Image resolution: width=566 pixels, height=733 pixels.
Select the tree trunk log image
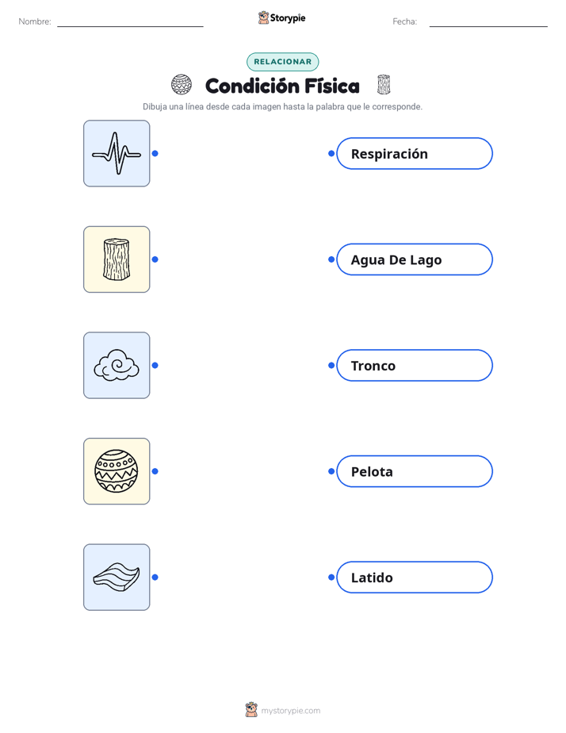tap(117, 259)
